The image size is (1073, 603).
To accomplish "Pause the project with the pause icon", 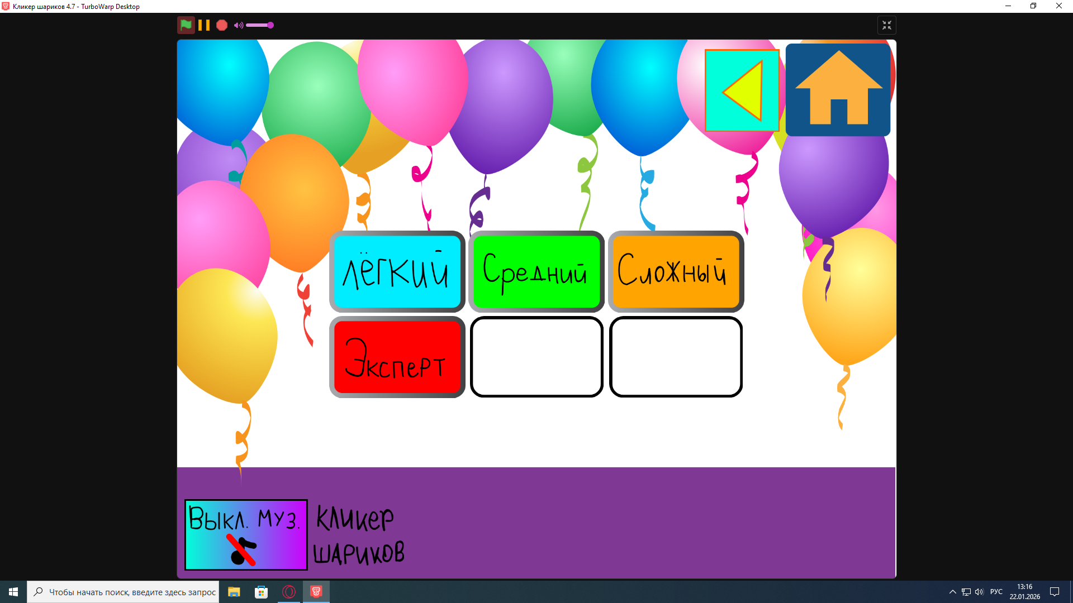I will point(204,25).
